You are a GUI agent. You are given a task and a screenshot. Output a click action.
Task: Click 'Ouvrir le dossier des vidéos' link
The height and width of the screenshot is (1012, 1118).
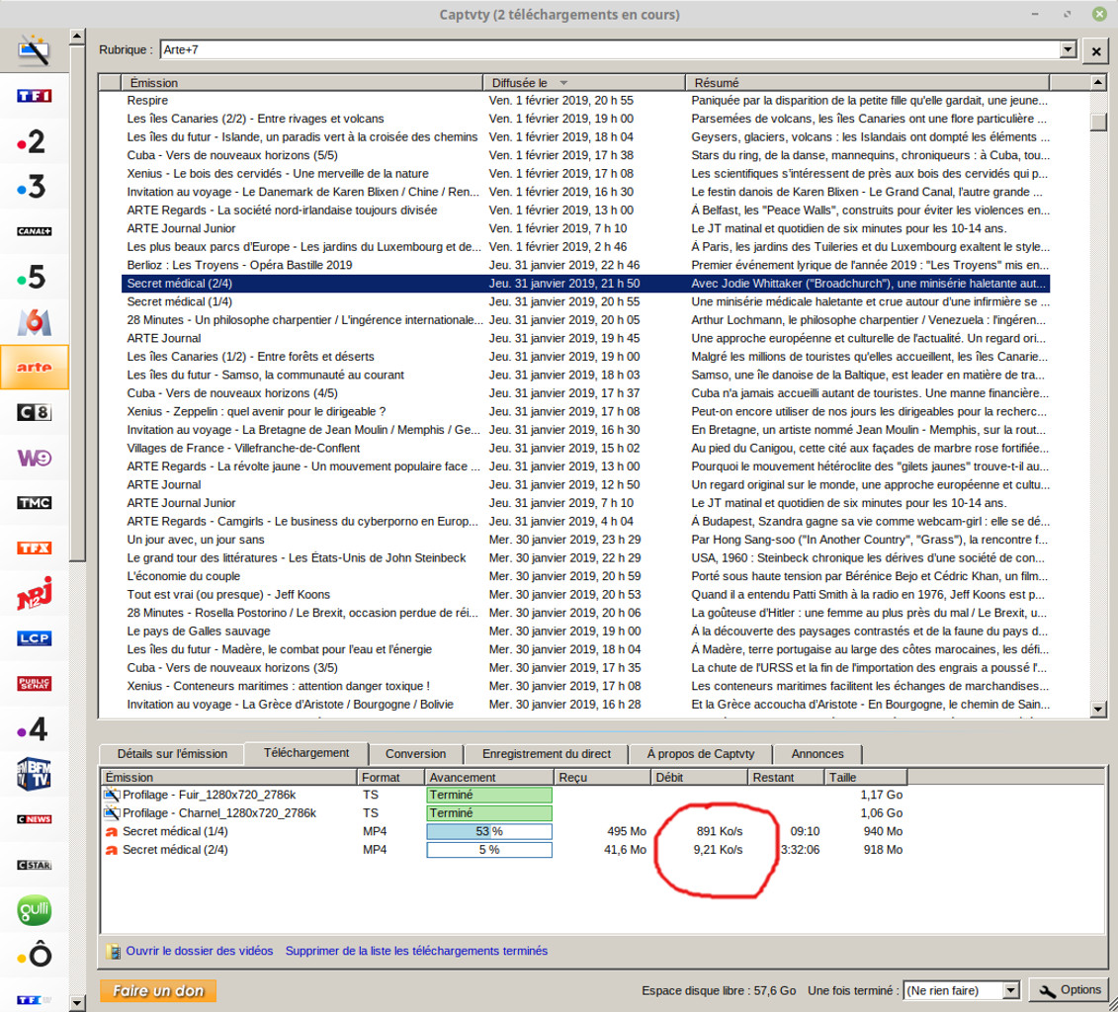199,951
